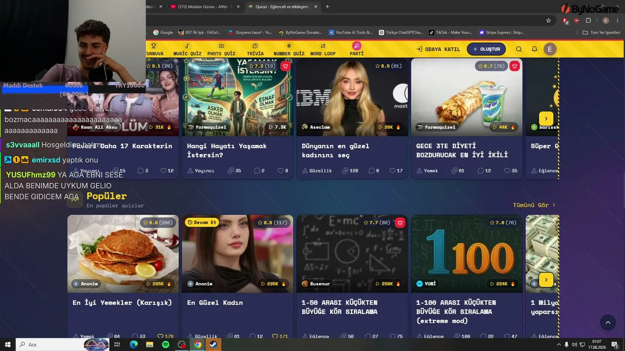Open the Music Quiz menu item
This screenshot has height=351, width=625.
click(x=187, y=49)
